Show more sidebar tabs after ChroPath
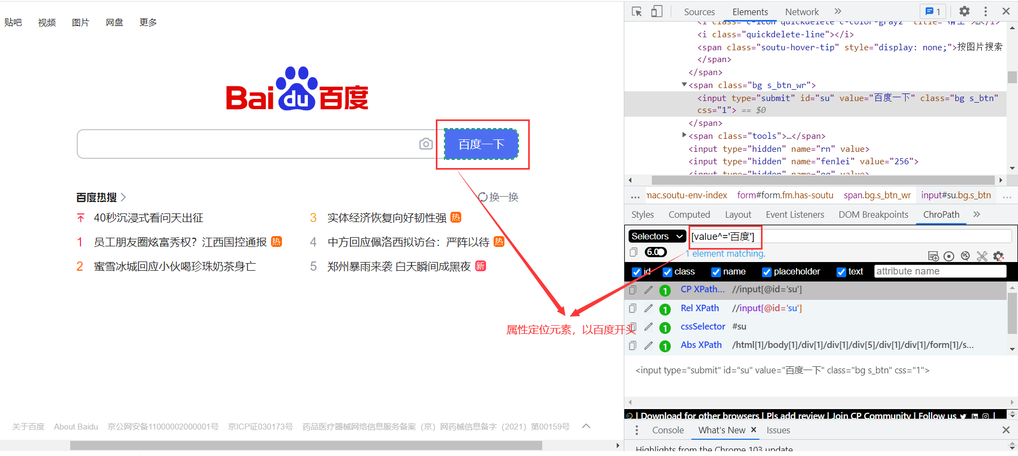 (x=976, y=214)
